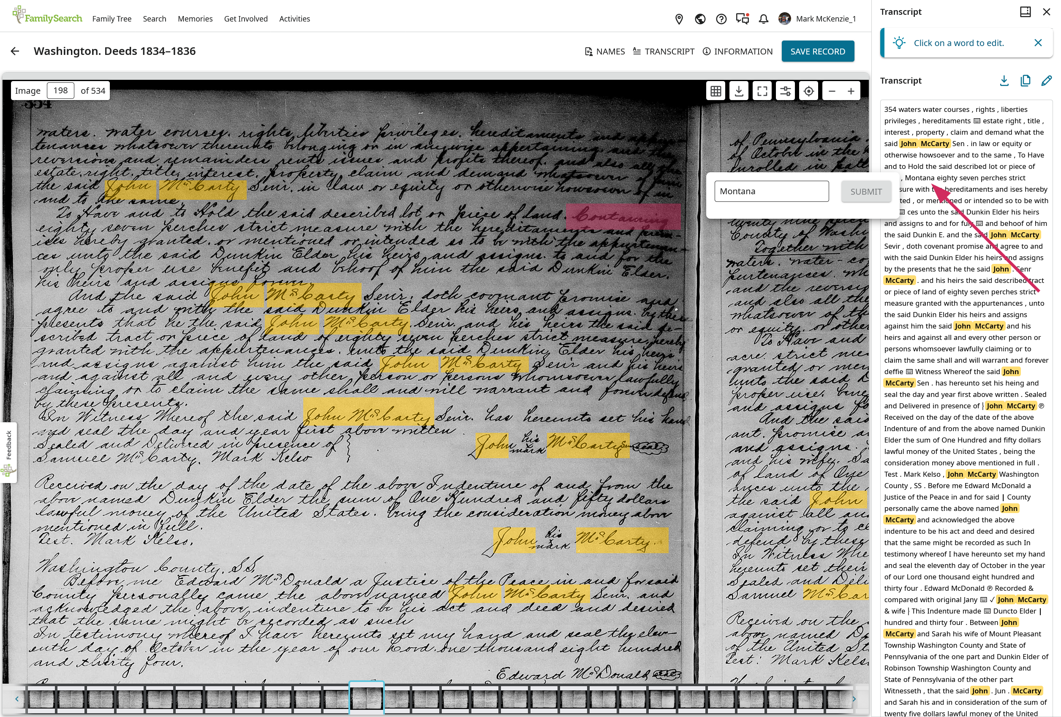Image resolution: width=1061 pixels, height=717 pixels.
Task: Download the transcript text
Action: coord(1004,81)
